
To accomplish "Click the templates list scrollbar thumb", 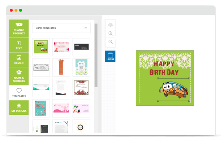I will tap(96, 55).
